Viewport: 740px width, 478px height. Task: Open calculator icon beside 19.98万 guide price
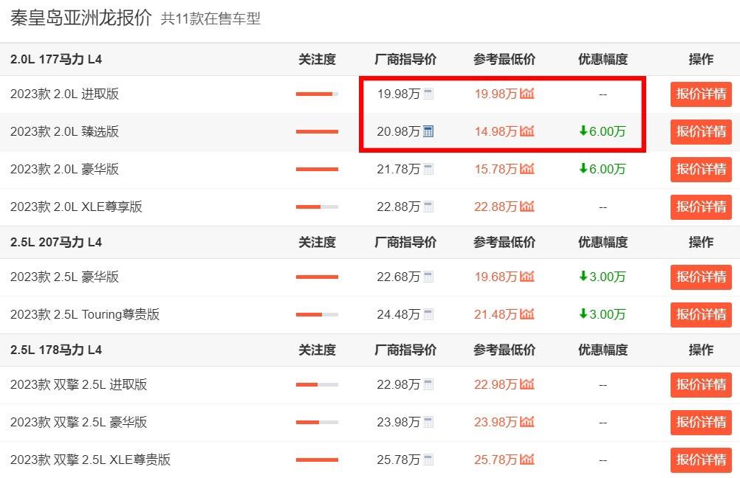point(428,94)
